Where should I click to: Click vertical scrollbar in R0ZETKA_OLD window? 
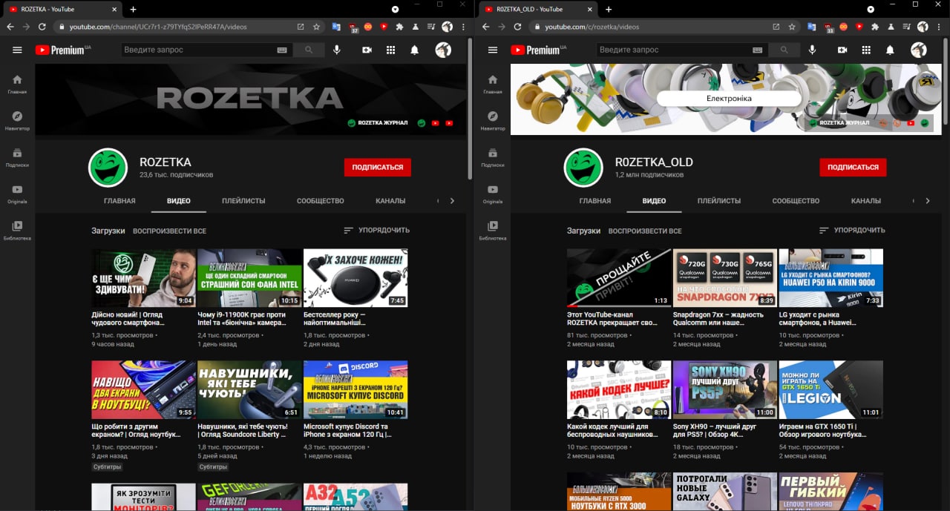pos(947,82)
